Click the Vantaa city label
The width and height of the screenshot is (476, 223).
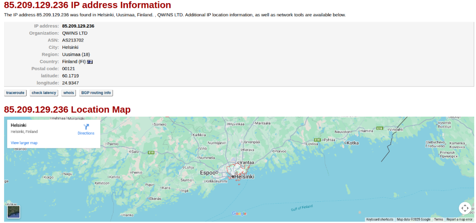click(x=247, y=162)
